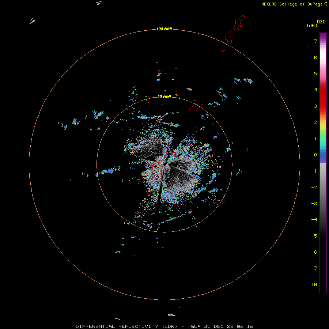Viewport: 329px width, 329px height.
Task: Click the 30 DEC 25 date in caption
Action: click(x=219, y=326)
